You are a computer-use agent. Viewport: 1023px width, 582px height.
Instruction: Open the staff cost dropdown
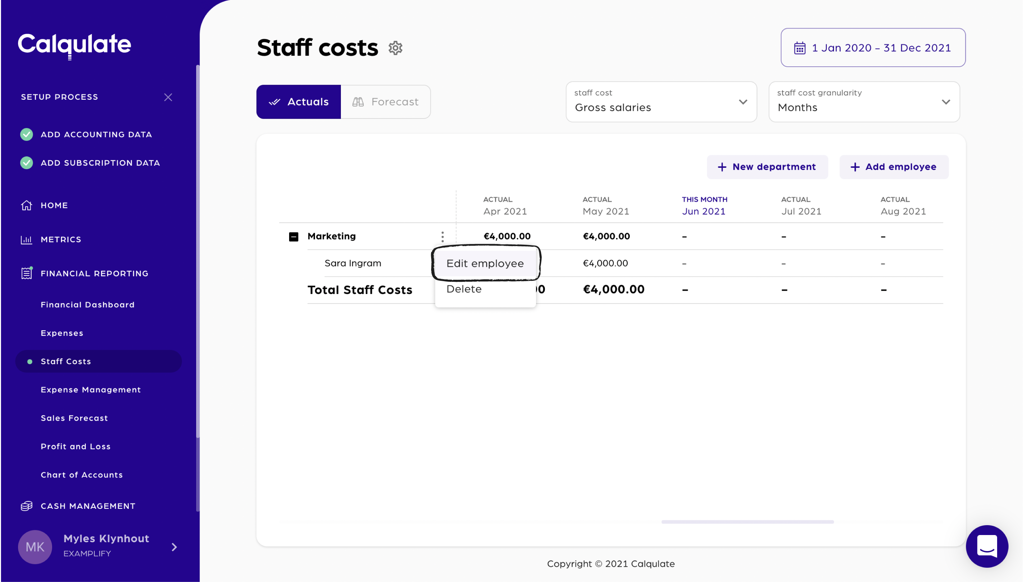point(661,102)
